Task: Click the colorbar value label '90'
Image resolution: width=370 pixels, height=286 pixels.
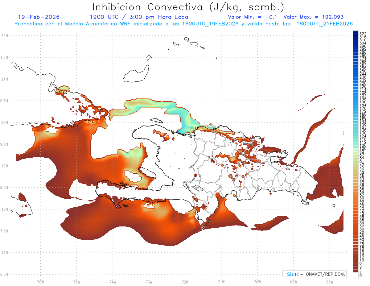Action: coord(362,152)
